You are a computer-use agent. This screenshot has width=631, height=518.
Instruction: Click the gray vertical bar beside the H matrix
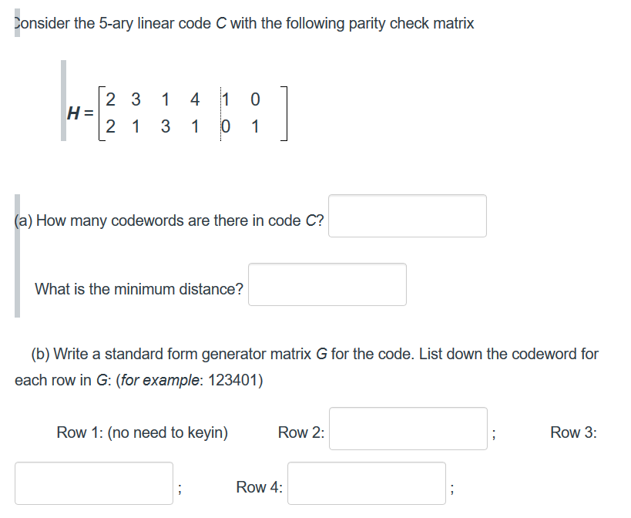64,101
